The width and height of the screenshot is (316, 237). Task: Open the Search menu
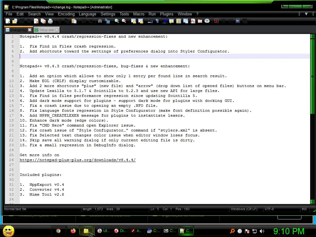point(34,14)
